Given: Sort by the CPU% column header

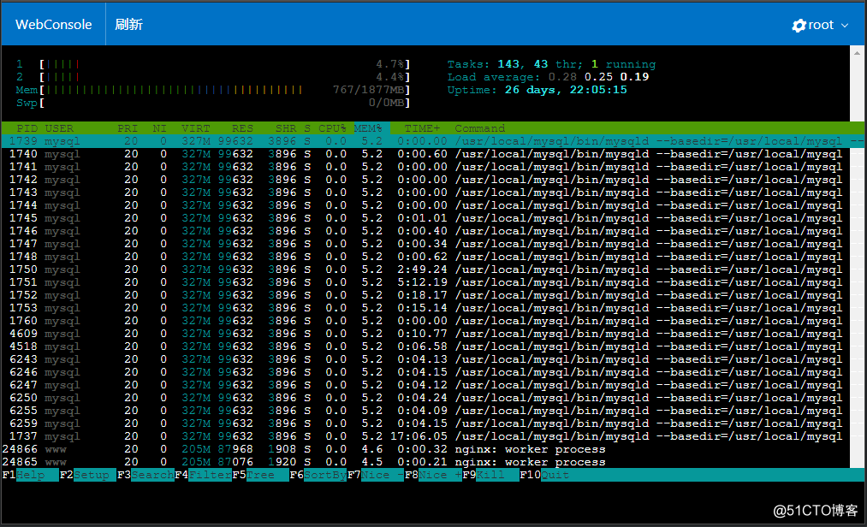Looking at the screenshot, I should tap(332, 128).
